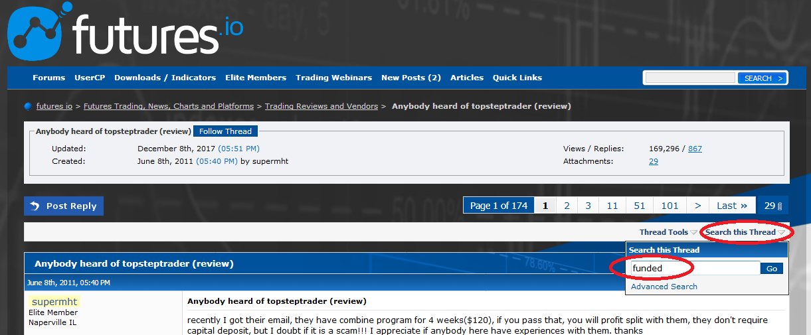This screenshot has width=811, height=335.
Task: Open the Articles nav item
Action: pos(467,78)
